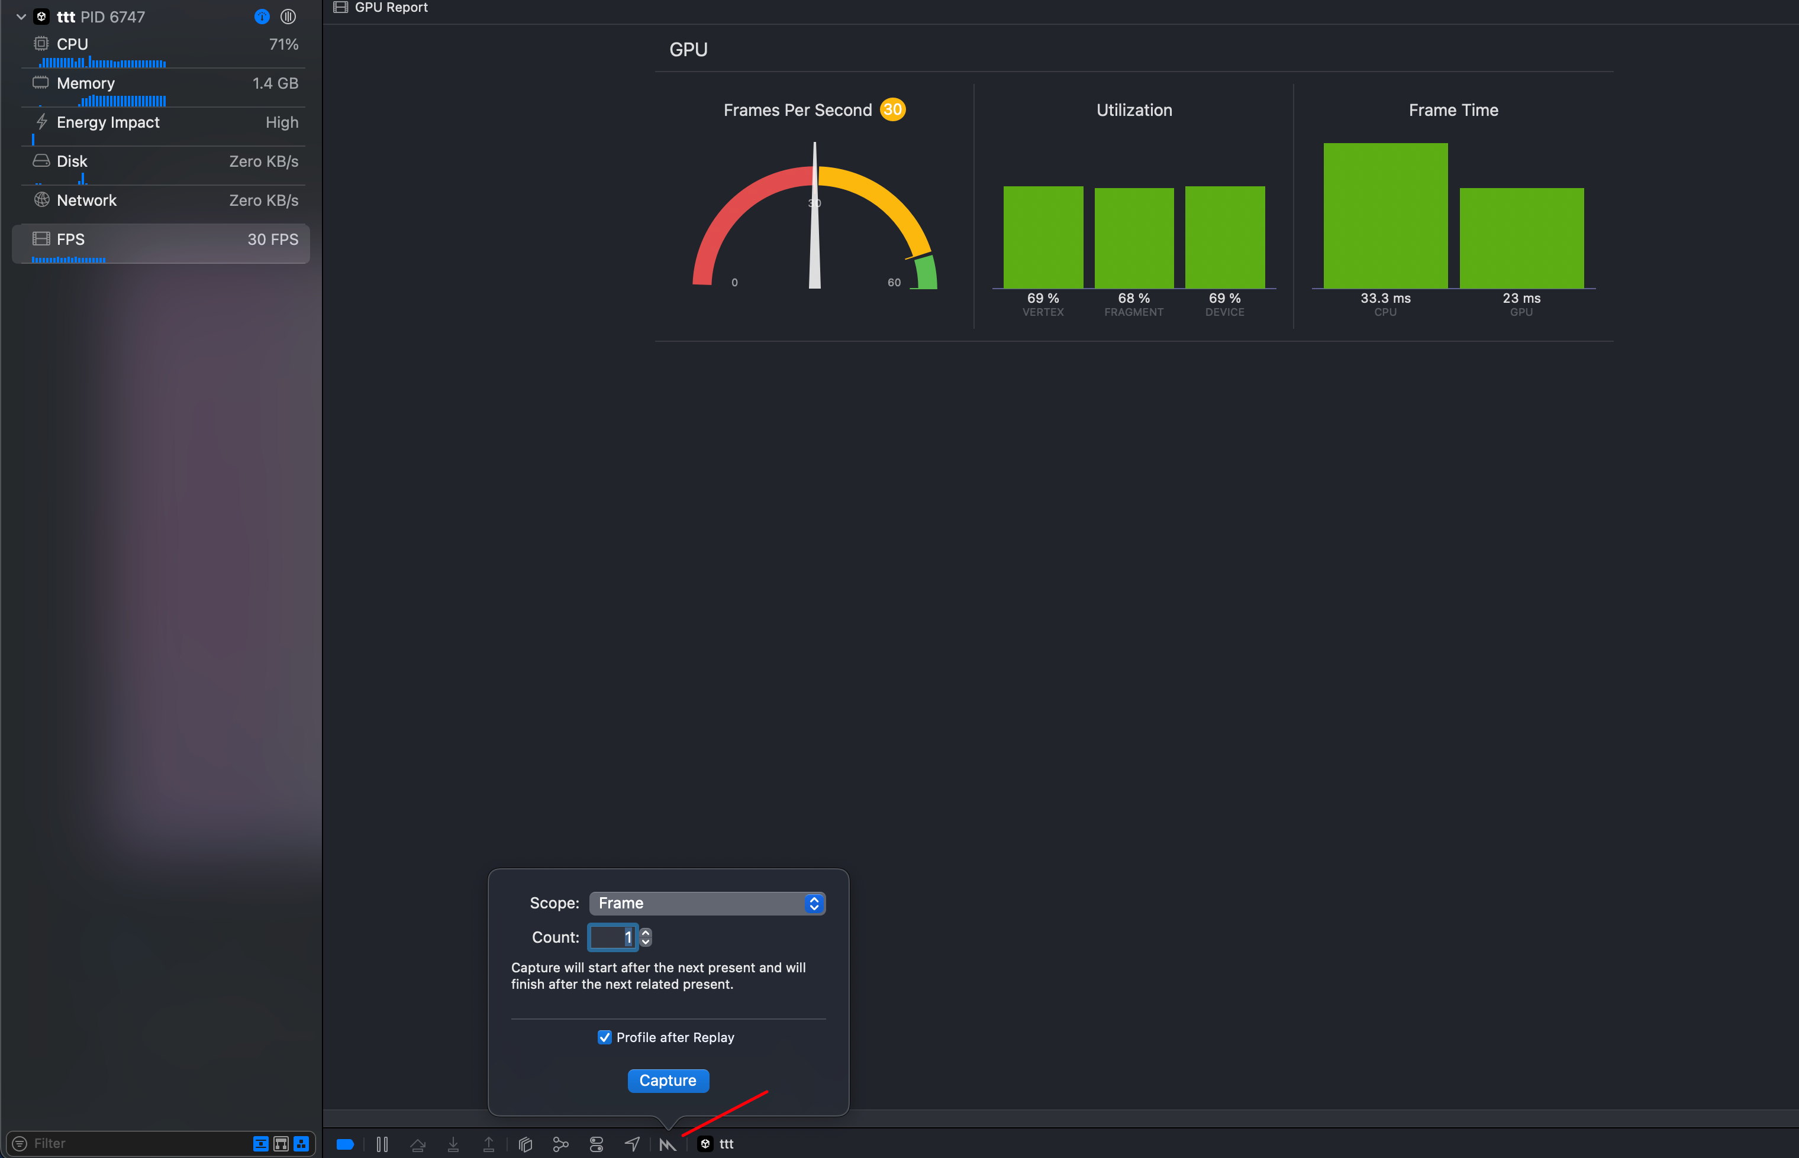Viewport: 1799px width, 1158px height.
Task: Click the info icon beside ttt process
Action: click(262, 17)
